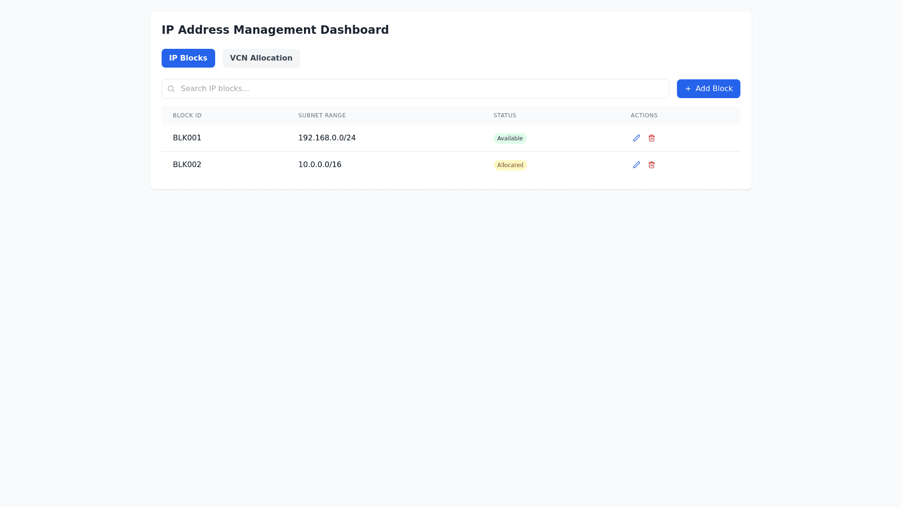Select the IP Blocks tab
This screenshot has width=902, height=507.
[188, 58]
